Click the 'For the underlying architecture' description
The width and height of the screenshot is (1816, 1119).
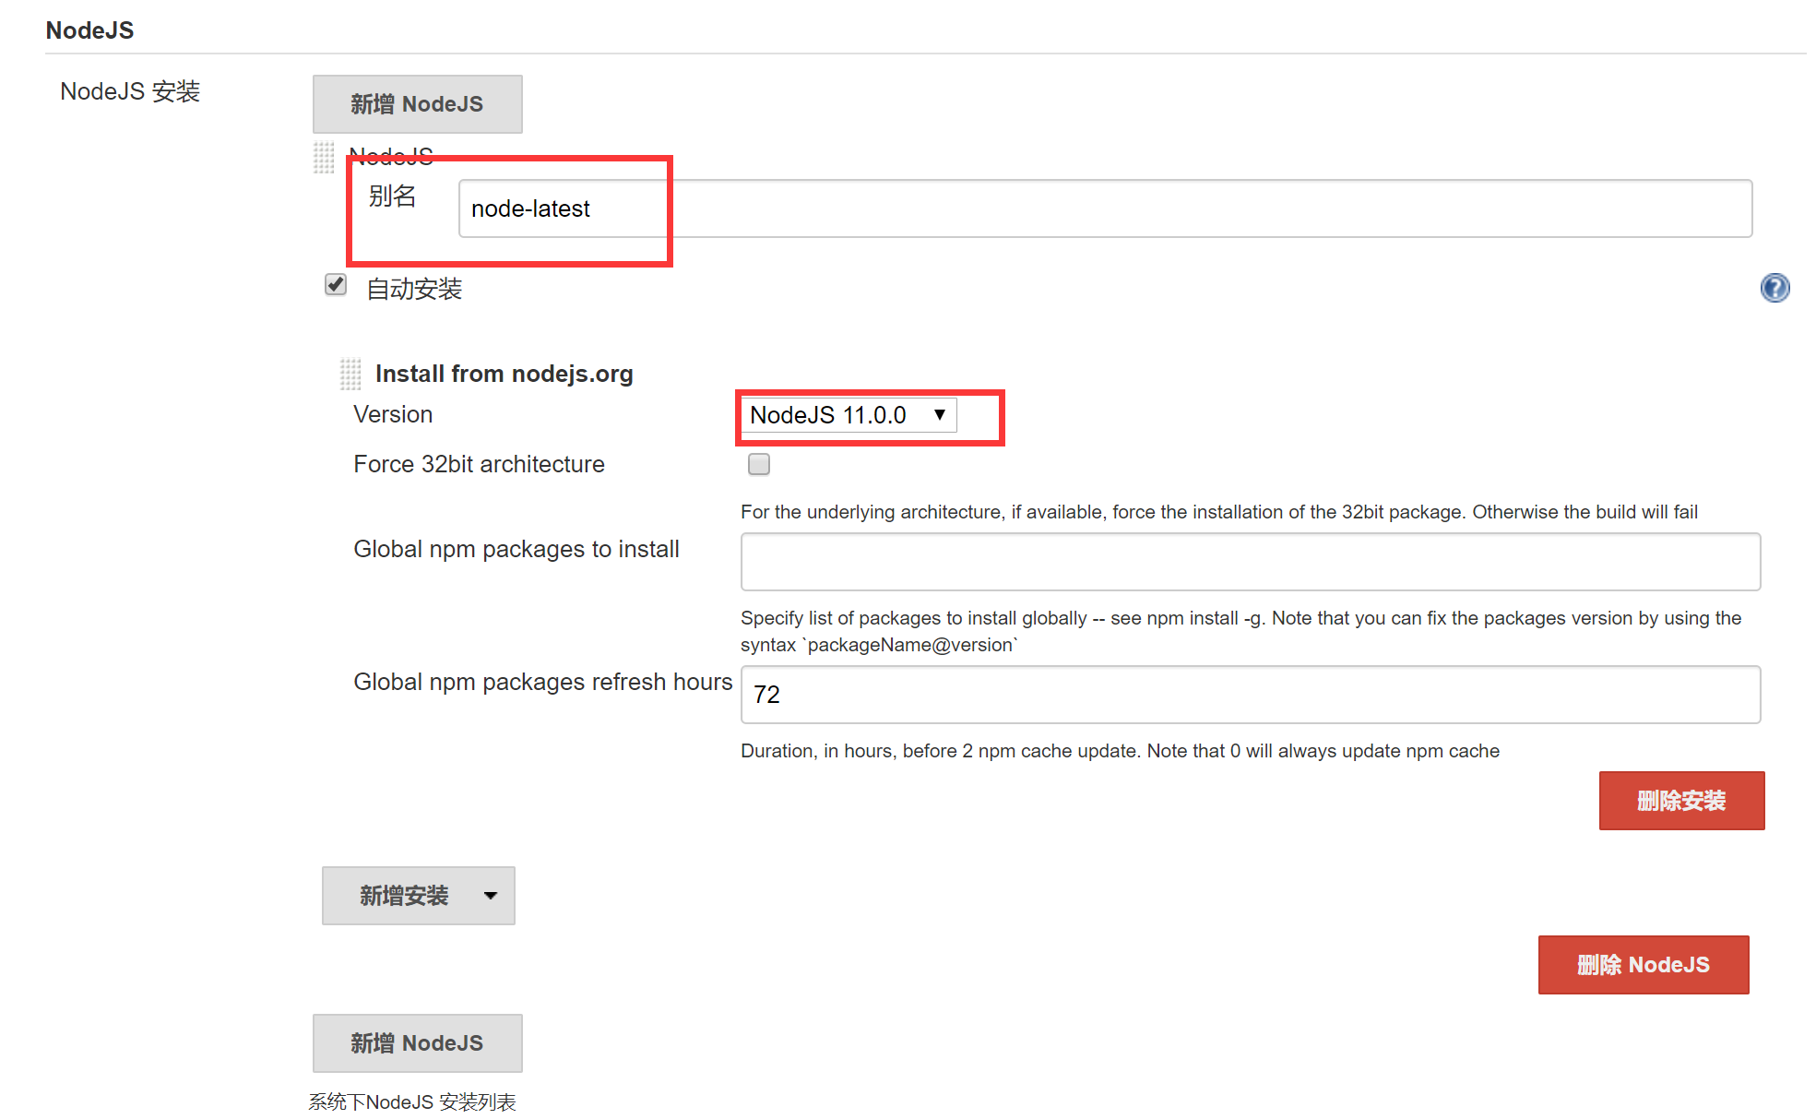click(1219, 512)
